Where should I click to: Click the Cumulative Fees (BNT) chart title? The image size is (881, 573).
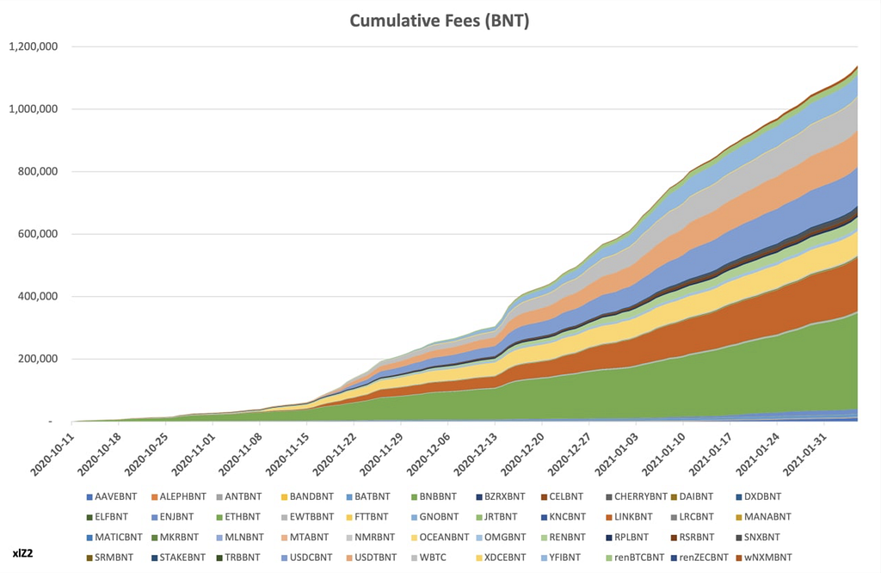[x=440, y=21]
